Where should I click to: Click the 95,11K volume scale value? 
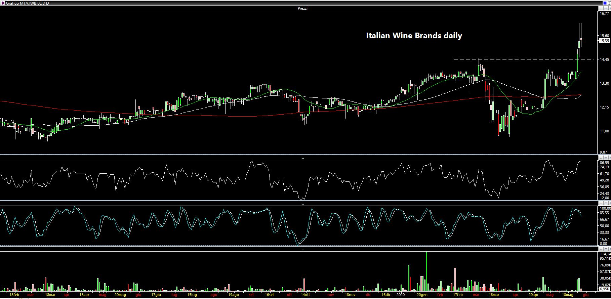click(x=605, y=259)
